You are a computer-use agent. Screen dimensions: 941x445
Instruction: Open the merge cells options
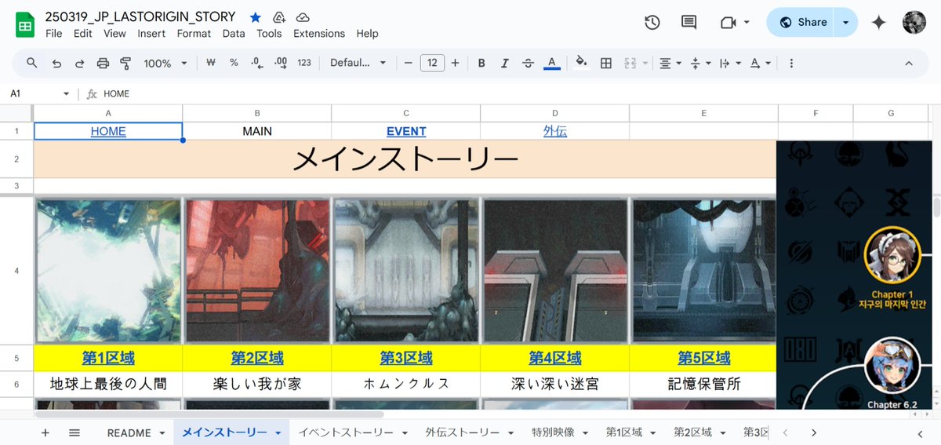pyautogui.click(x=635, y=64)
